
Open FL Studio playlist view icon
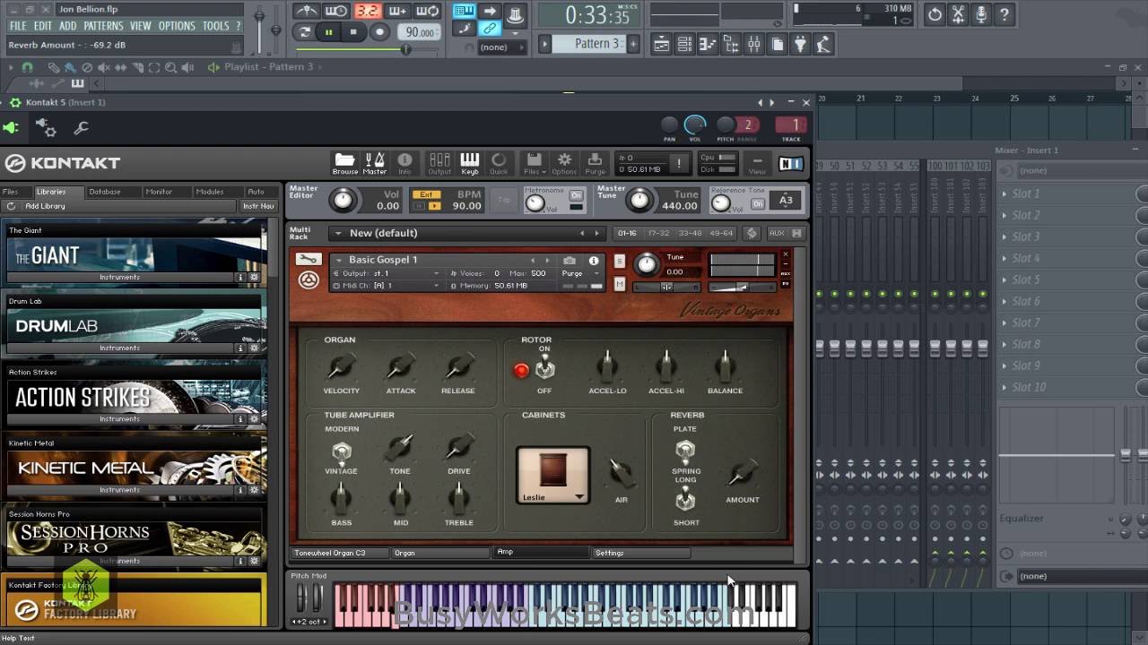[661, 44]
